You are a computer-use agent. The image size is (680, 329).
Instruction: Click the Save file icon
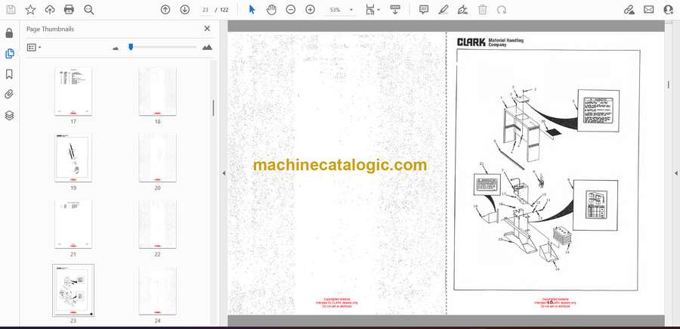[x=11, y=10]
